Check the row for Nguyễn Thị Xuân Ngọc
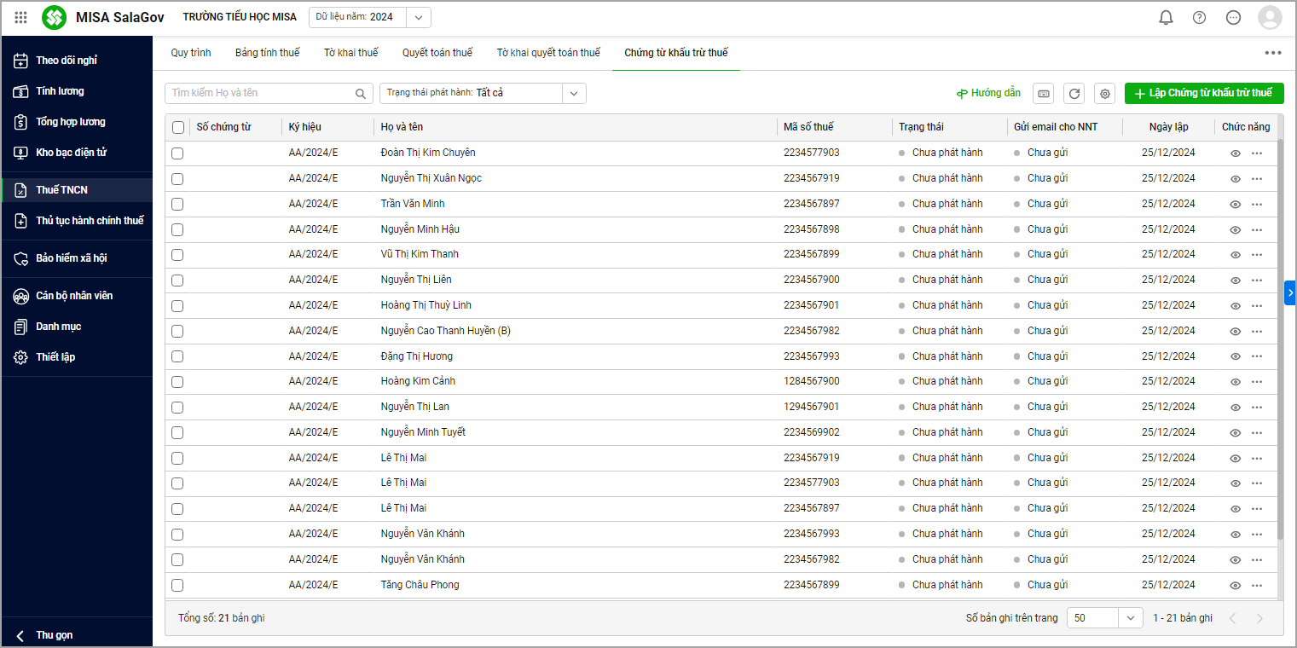The image size is (1297, 648). pos(177,179)
